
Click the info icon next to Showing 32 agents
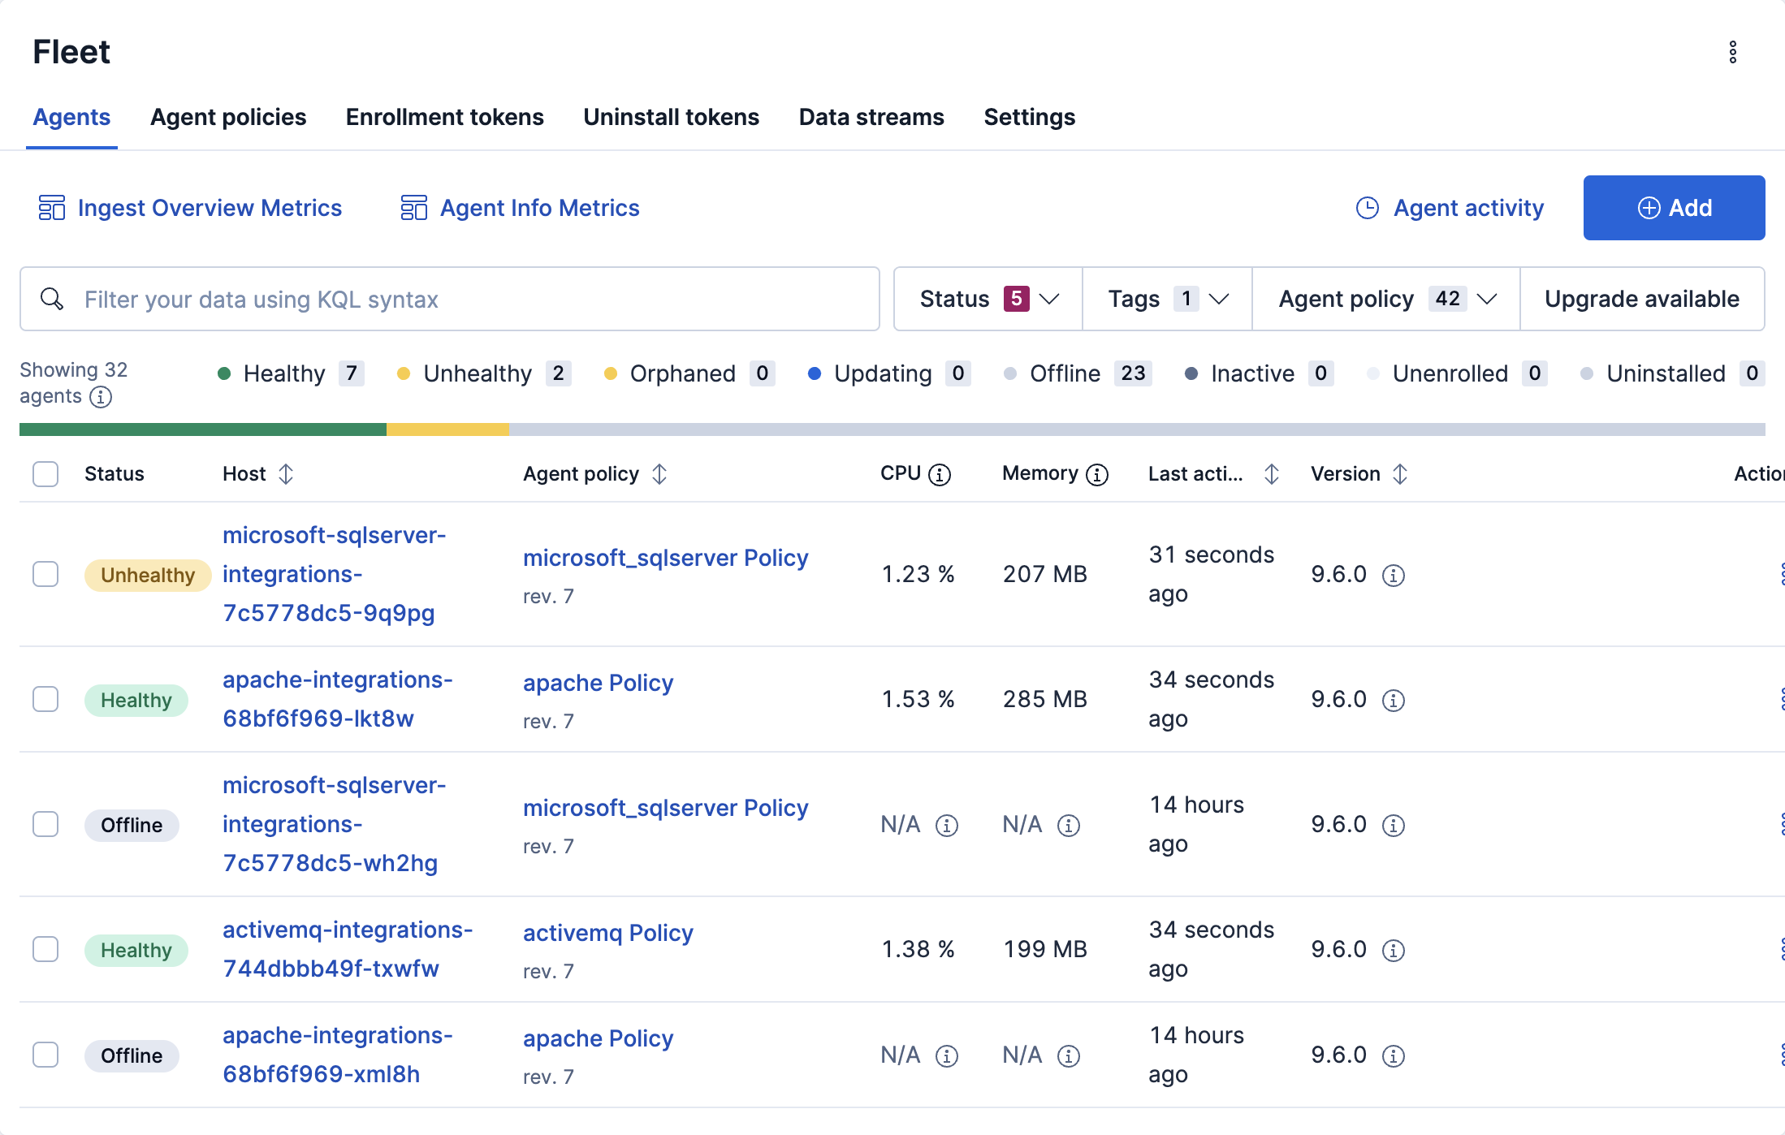pos(101,397)
